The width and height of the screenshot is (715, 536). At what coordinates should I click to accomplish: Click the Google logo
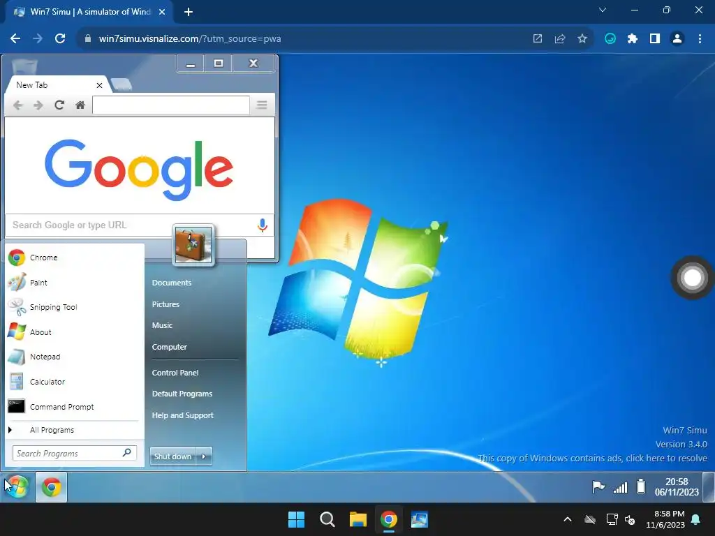(x=139, y=170)
